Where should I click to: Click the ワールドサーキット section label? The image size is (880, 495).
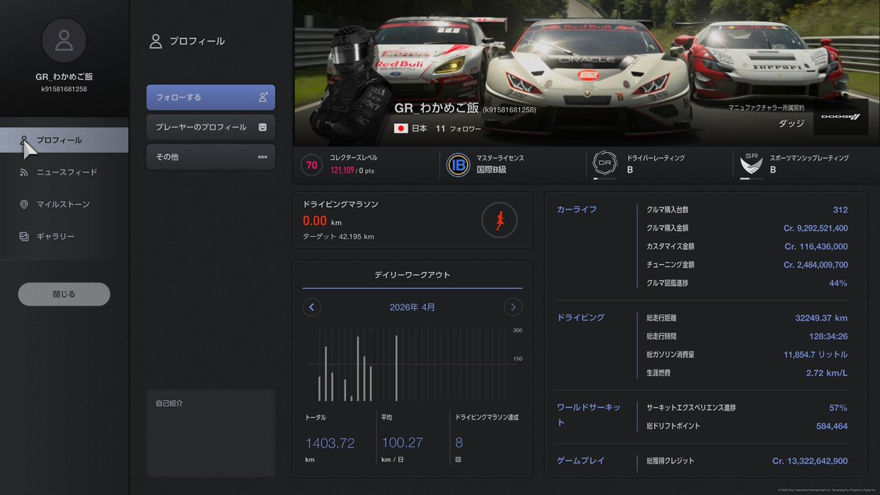pos(589,415)
